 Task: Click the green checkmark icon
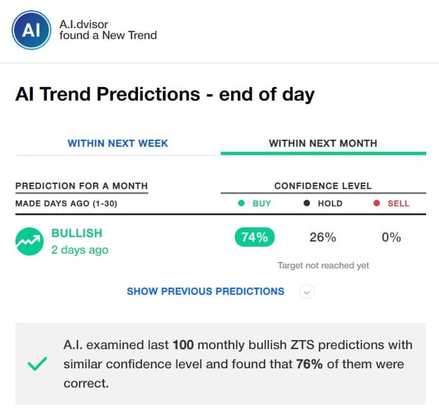[x=38, y=364]
